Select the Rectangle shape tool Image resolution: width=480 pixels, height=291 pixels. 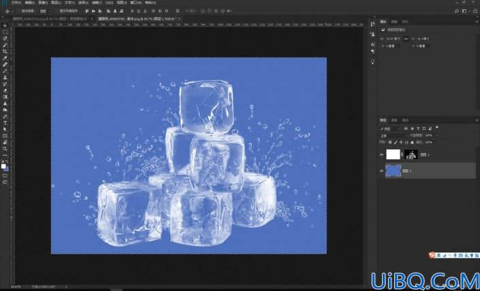point(5,135)
